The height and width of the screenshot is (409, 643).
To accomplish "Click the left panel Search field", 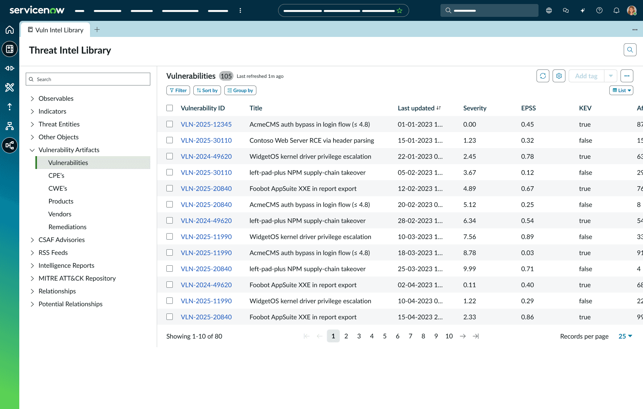I will point(88,79).
